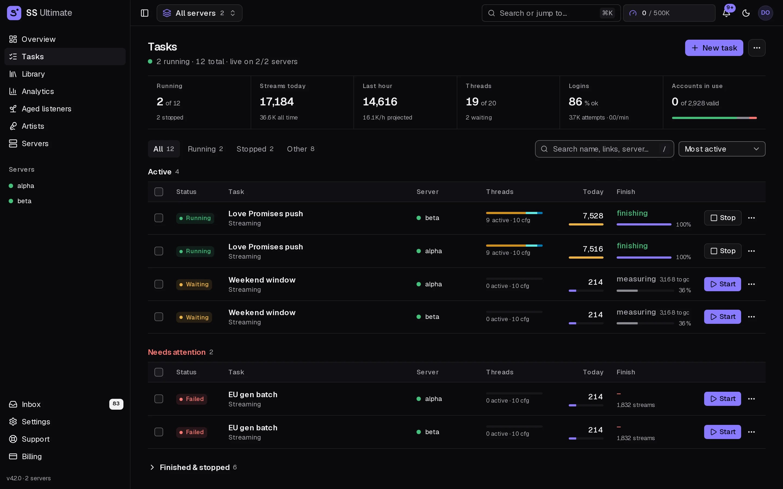
Task: Open row menu for EU gen batch beta
Action: pos(751,432)
